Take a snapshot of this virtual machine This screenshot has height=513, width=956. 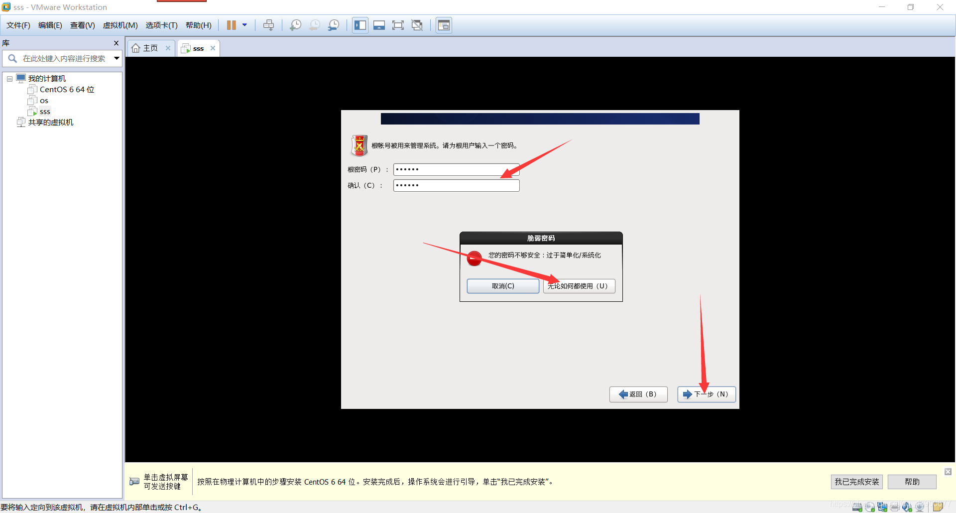pos(296,25)
